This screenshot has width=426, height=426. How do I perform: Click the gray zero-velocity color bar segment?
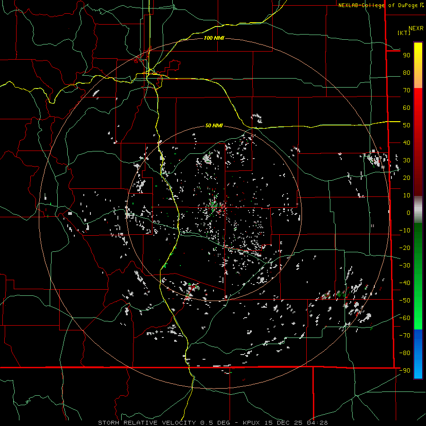pos(418,210)
